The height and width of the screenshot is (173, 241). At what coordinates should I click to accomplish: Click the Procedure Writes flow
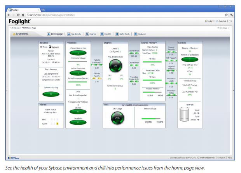pos(171,95)
